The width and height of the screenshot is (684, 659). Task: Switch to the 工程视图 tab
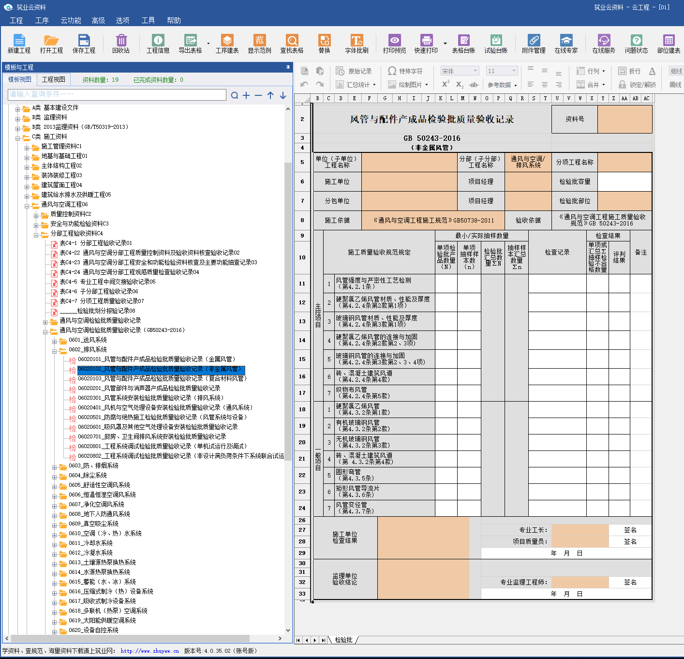(54, 79)
